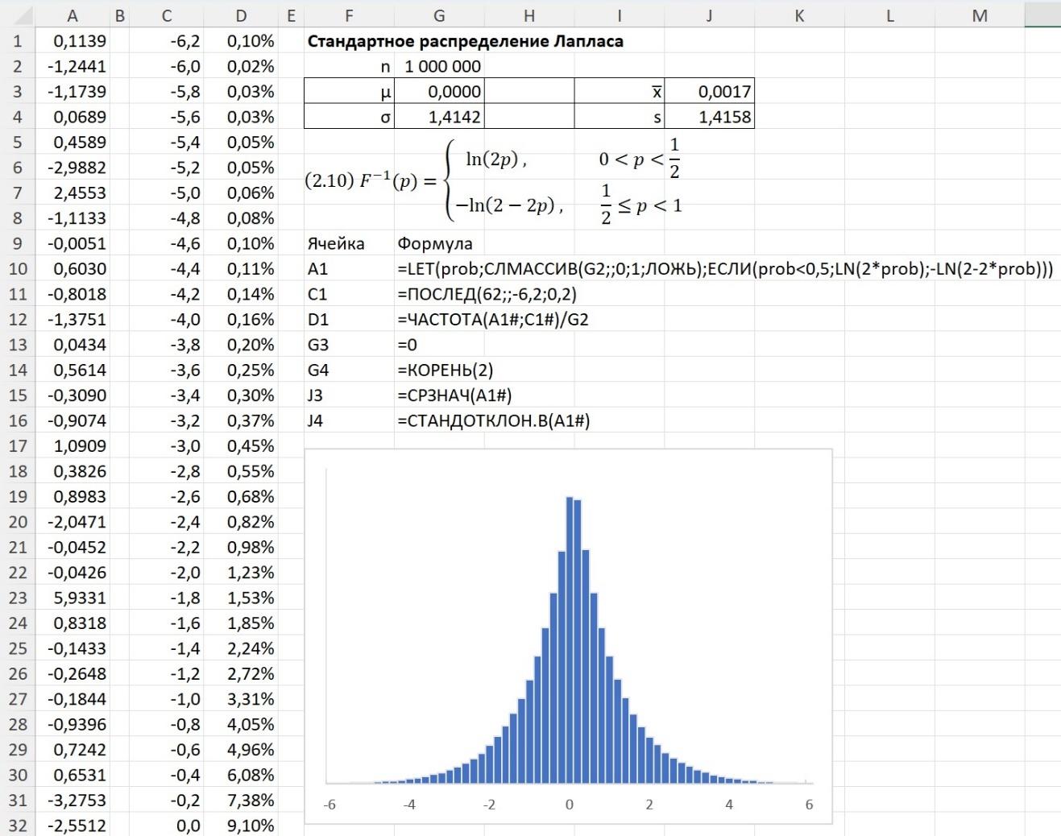Select cell with value -3,2753

click(73, 801)
